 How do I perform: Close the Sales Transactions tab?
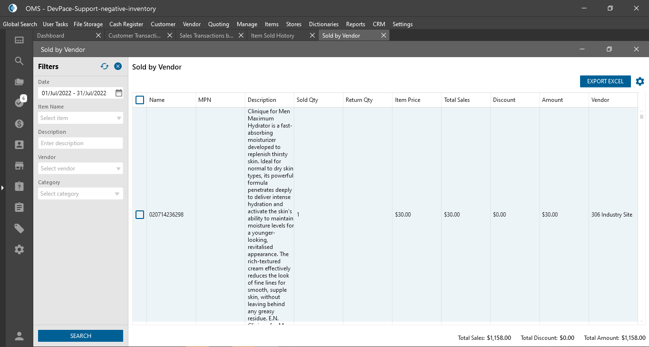[241, 35]
